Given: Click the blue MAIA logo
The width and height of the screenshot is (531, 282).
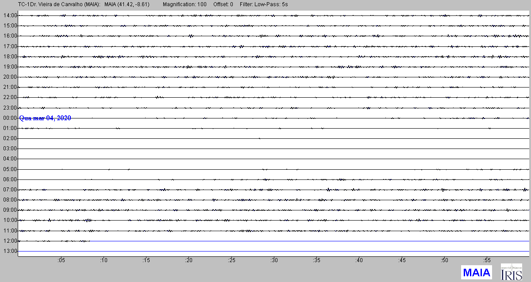Looking at the screenshot, I should tap(476, 272).
